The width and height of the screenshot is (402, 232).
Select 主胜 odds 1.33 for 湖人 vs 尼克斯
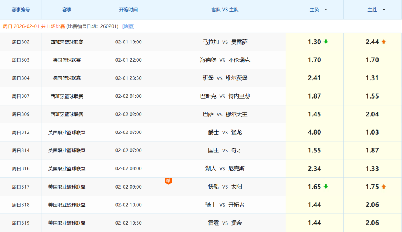coord(372,168)
